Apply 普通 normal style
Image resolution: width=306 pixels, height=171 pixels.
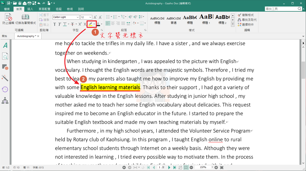pos(174,20)
